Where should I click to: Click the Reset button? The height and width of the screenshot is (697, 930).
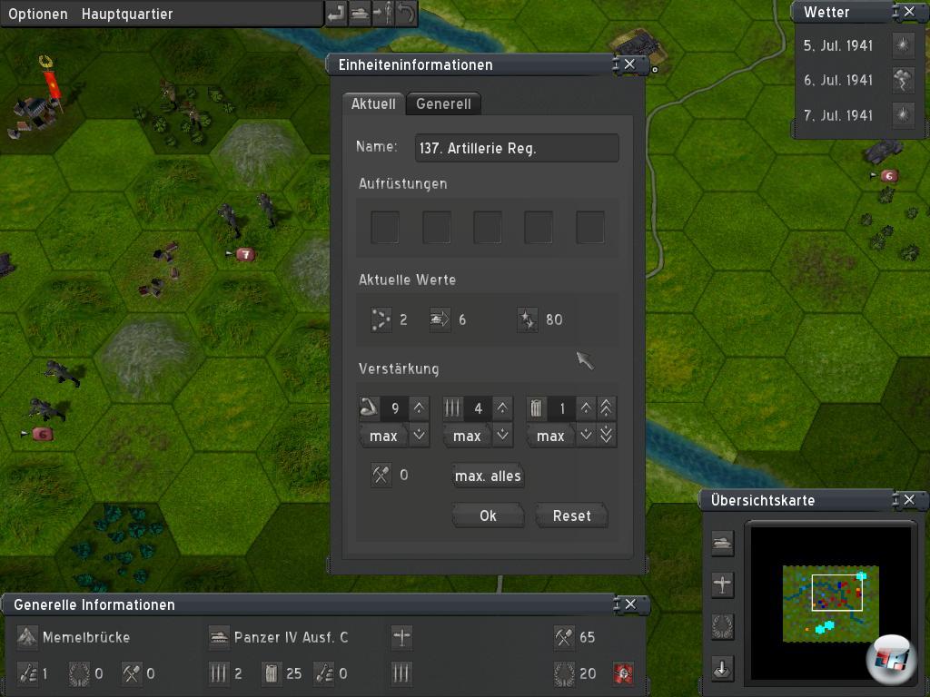tap(571, 515)
